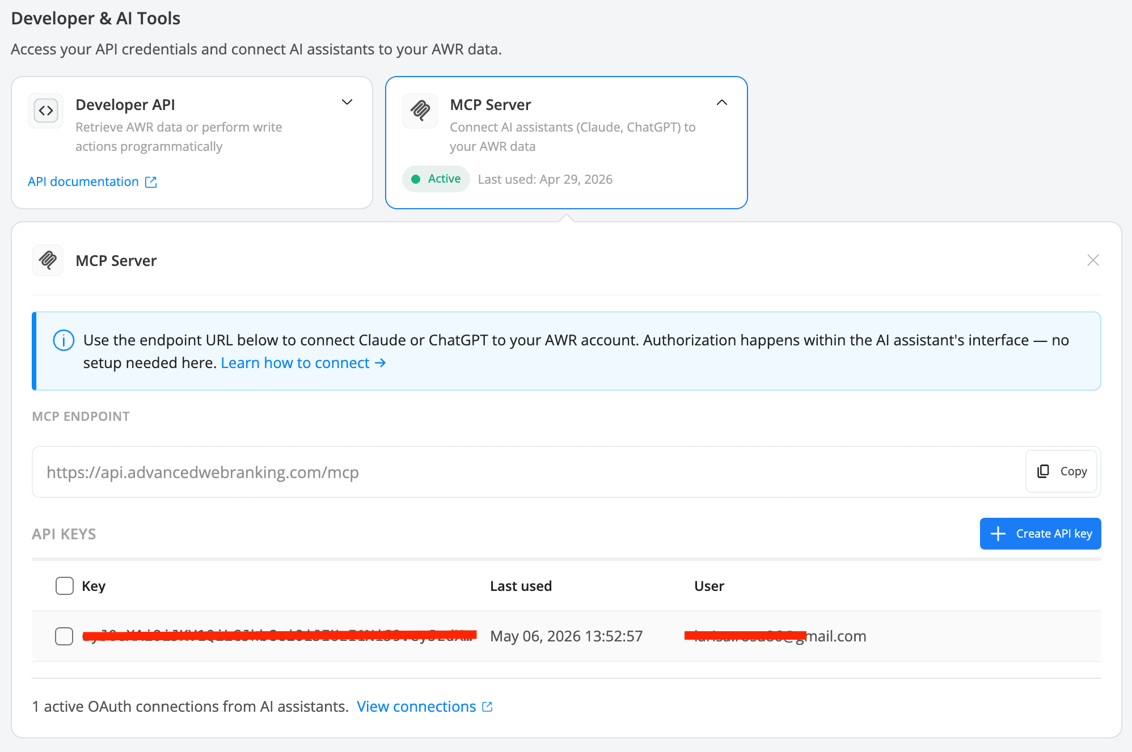The height and width of the screenshot is (752, 1132).
Task: Select the MCP Server card title
Action: [491, 105]
